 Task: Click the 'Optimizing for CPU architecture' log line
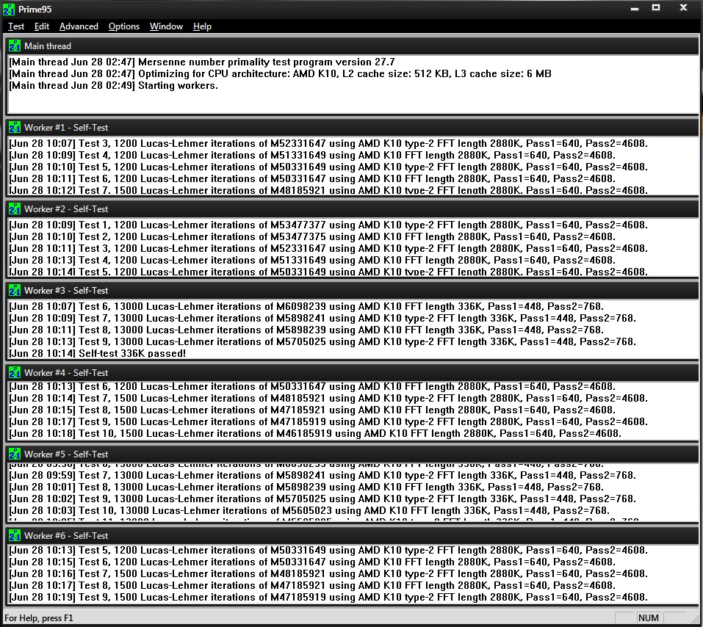click(x=280, y=74)
